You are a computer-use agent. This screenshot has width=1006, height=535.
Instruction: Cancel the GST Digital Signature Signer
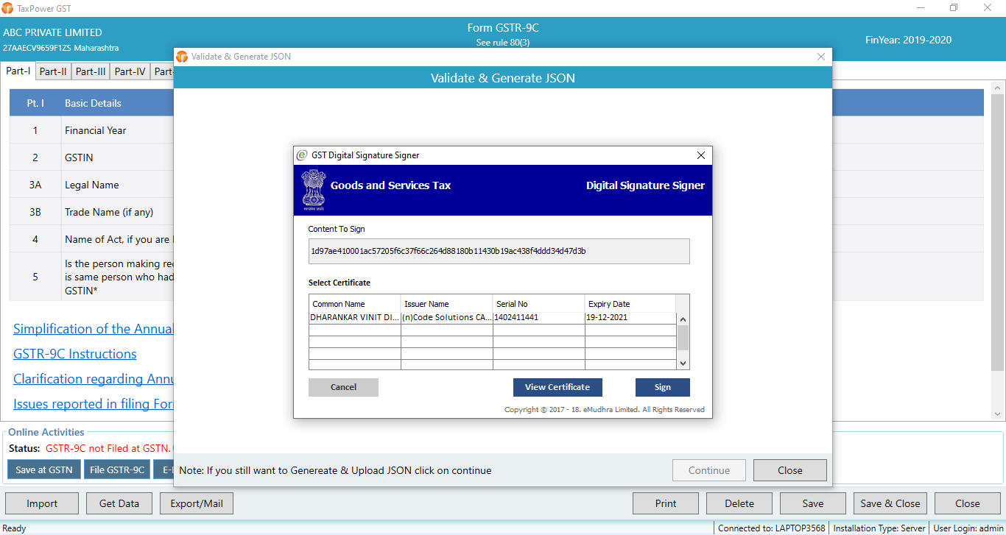click(343, 387)
